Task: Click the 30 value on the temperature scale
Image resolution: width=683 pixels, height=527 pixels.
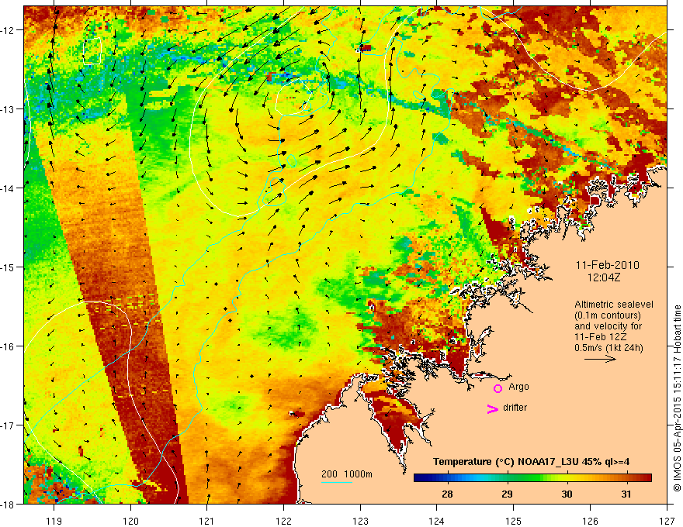Action: pos(567,494)
